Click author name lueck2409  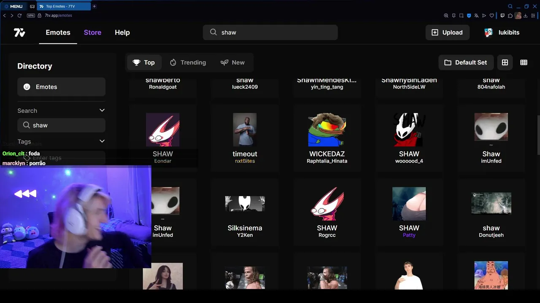point(245,87)
